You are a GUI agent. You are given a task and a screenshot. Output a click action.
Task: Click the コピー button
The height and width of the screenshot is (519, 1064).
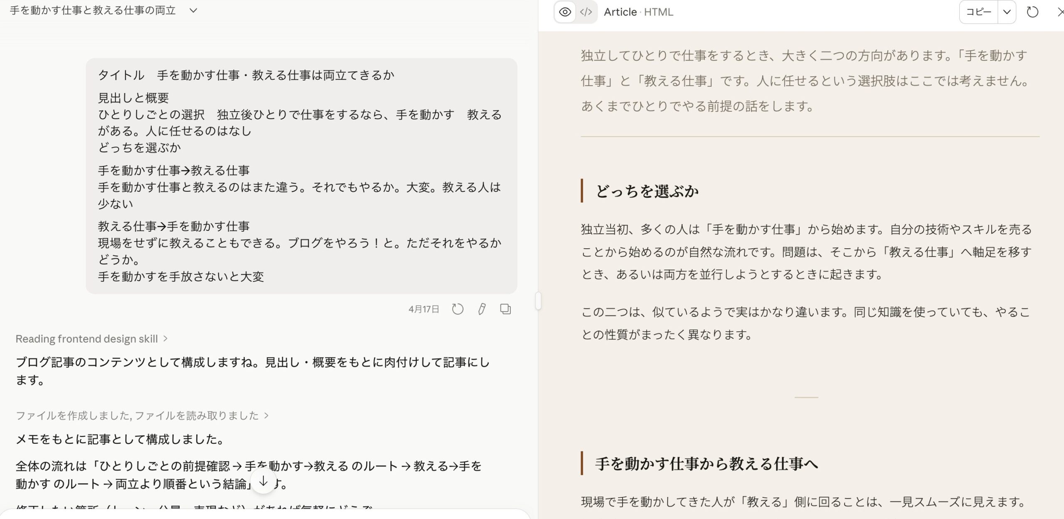click(978, 12)
